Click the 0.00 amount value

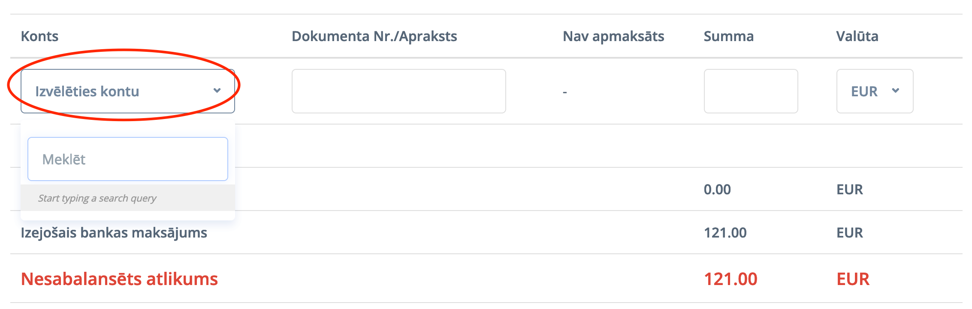(x=717, y=190)
